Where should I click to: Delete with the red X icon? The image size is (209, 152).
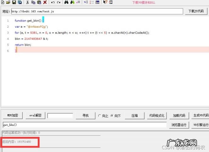tap(45, 2)
